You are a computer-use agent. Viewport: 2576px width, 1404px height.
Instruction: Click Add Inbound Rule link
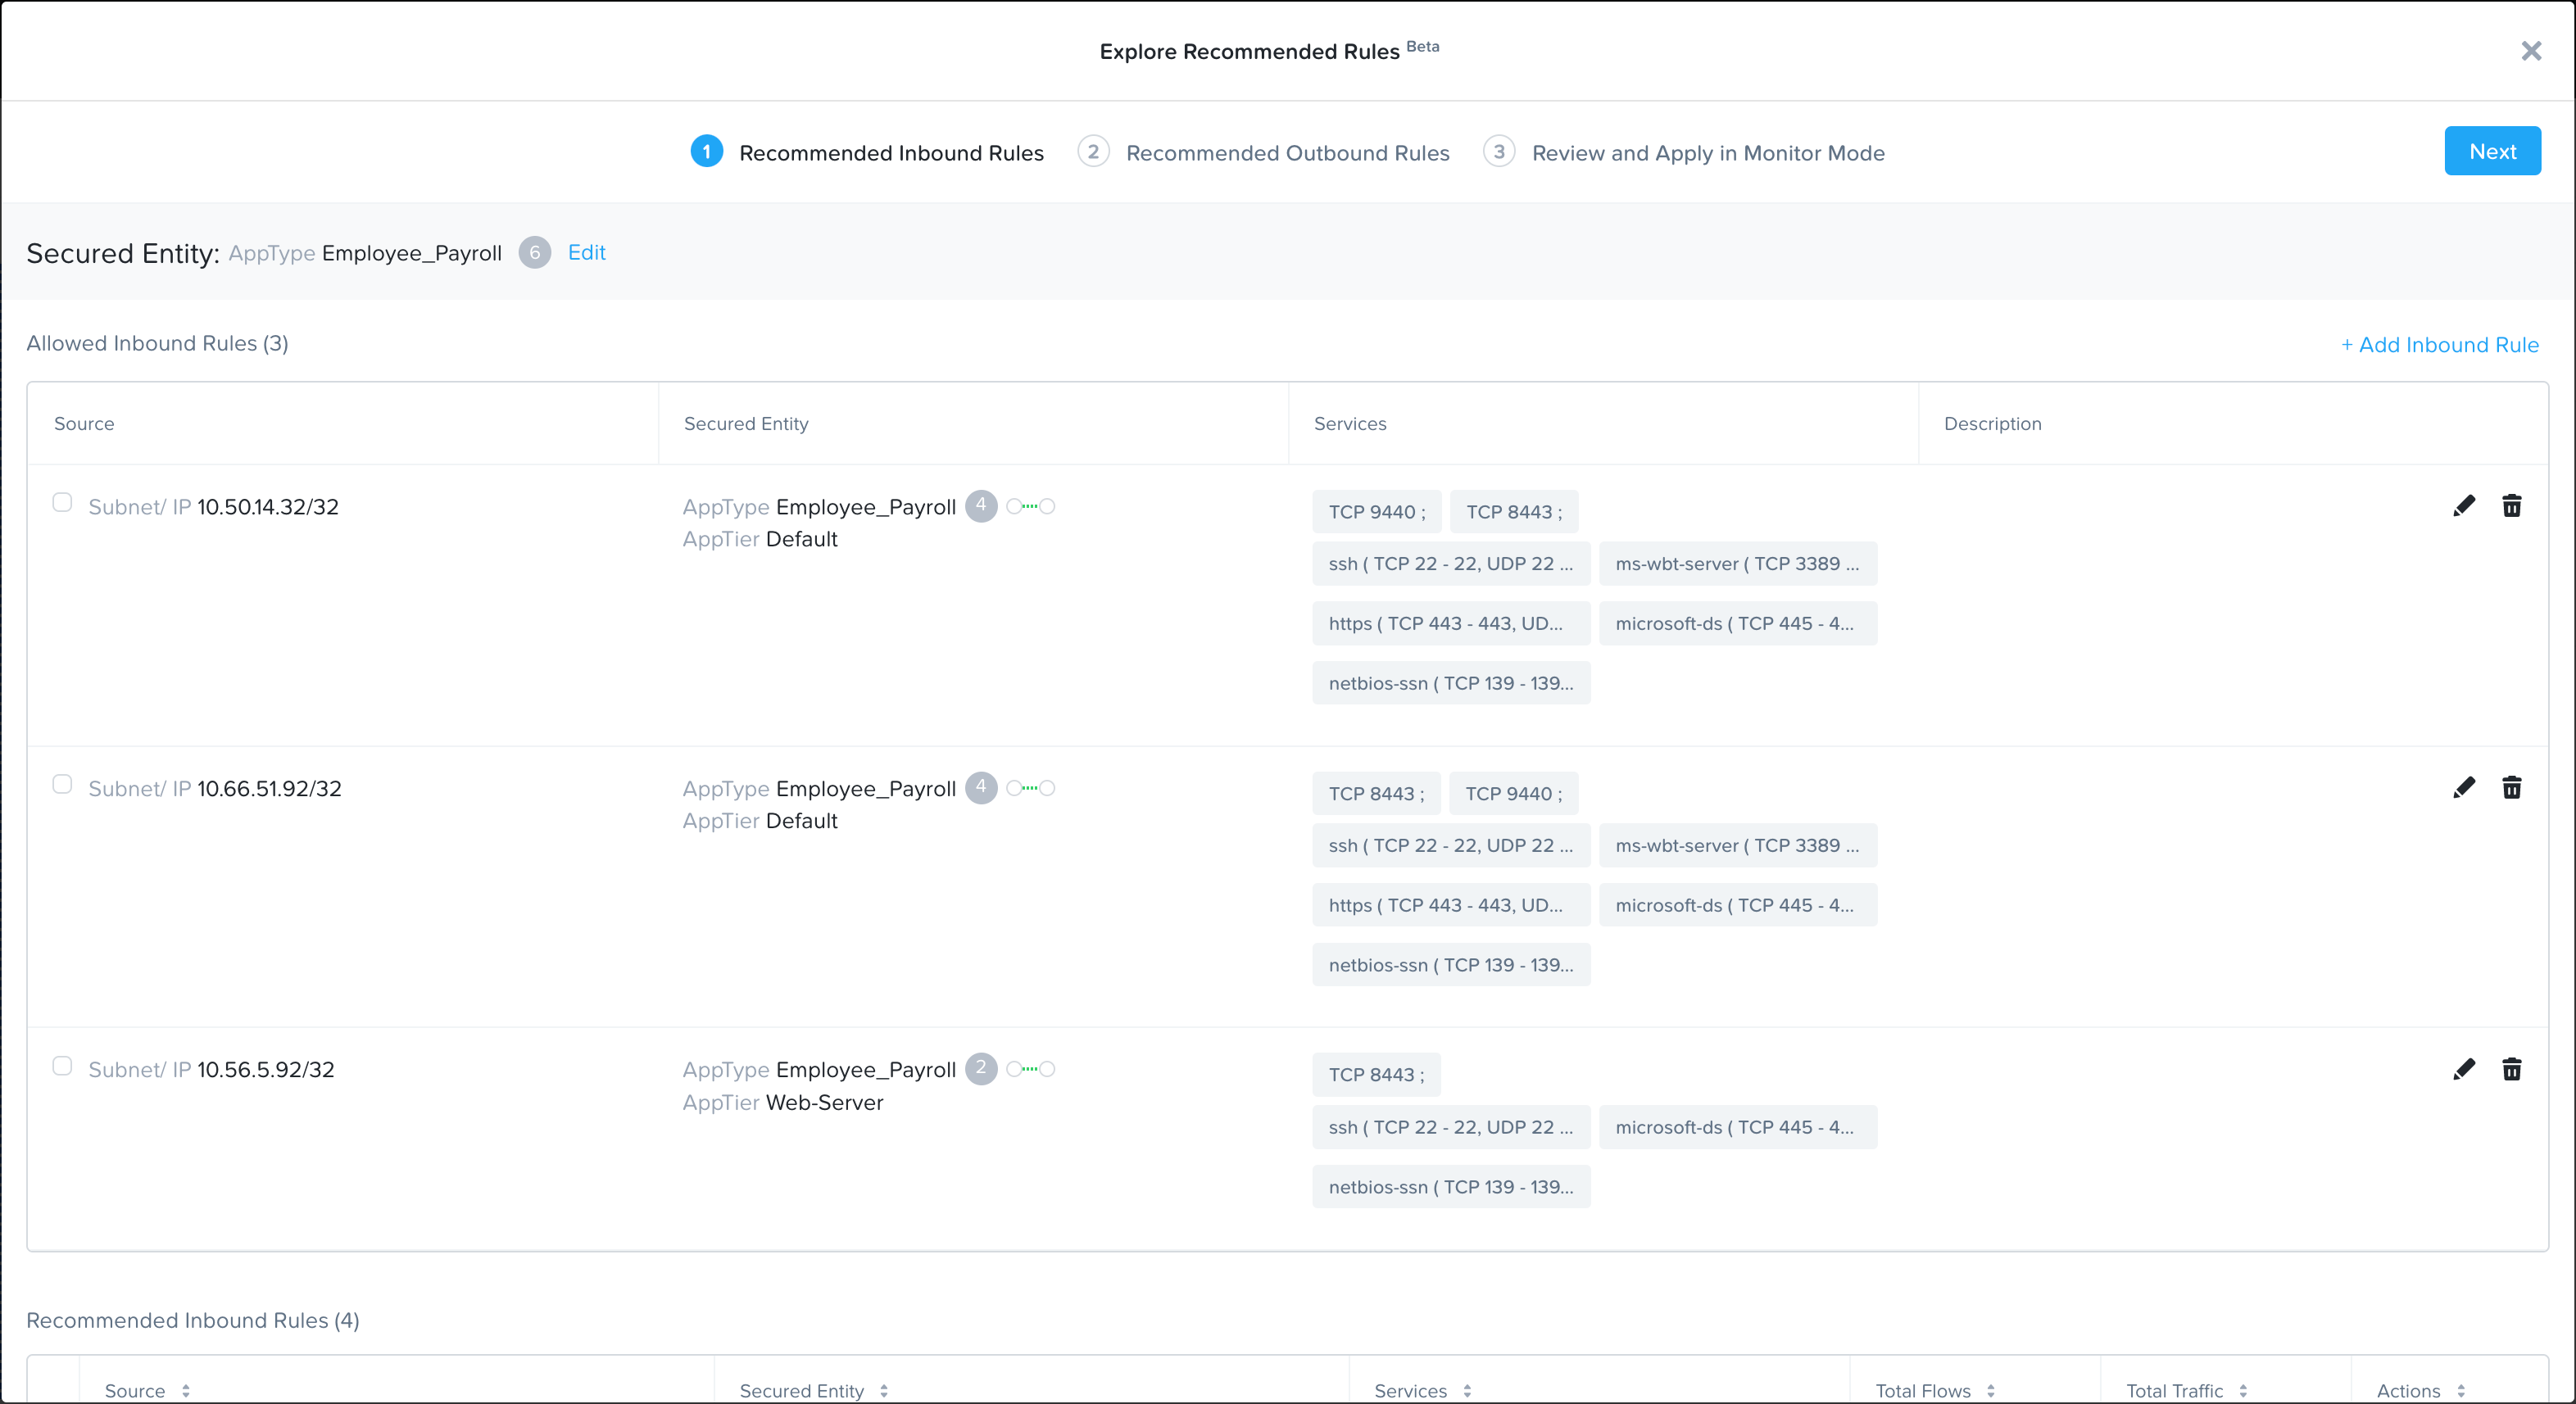tap(2439, 345)
